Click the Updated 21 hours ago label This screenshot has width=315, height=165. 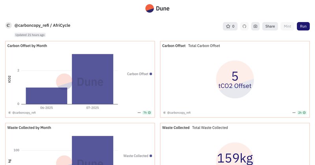tap(30, 35)
